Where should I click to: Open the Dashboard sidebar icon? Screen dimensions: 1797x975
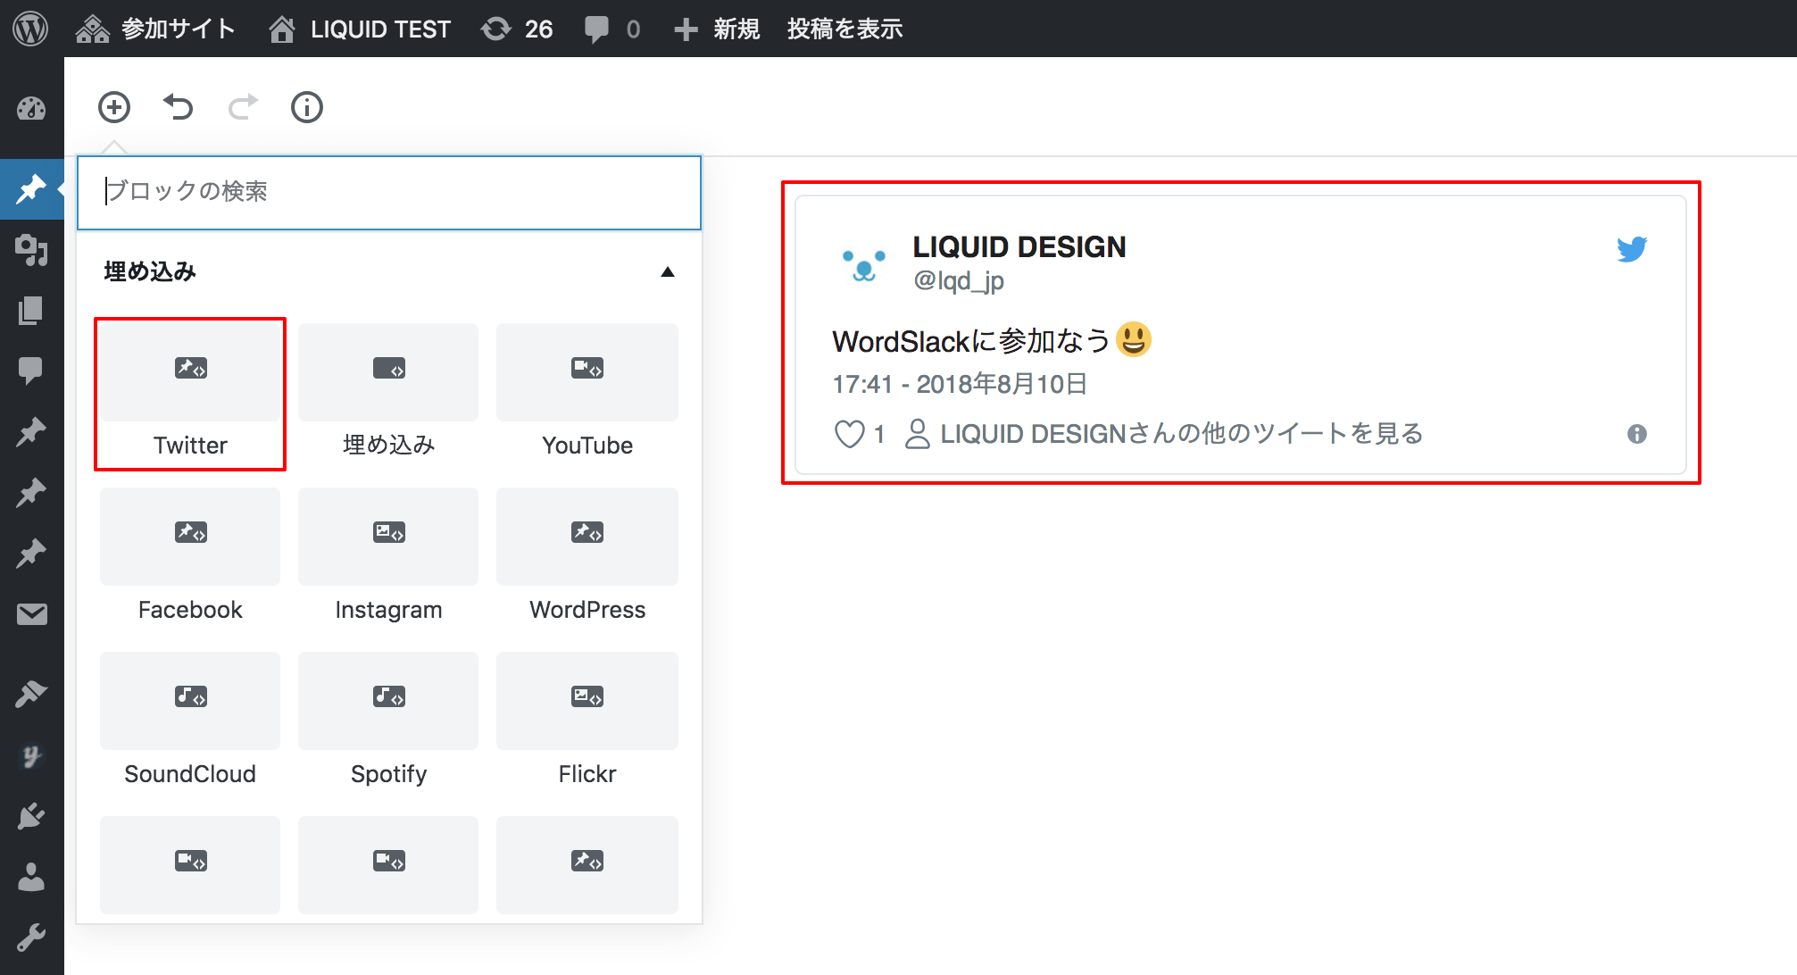point(31,109)
